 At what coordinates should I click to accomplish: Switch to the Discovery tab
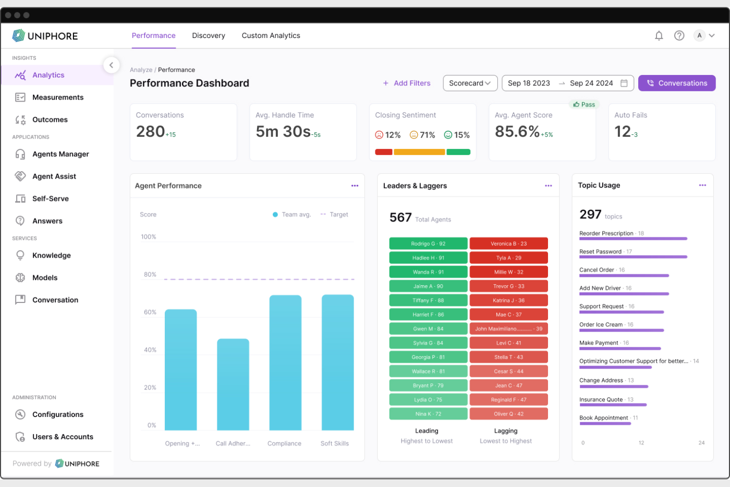(208, 36)
